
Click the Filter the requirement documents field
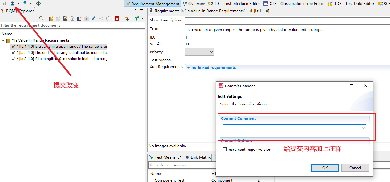click(73, 25)
